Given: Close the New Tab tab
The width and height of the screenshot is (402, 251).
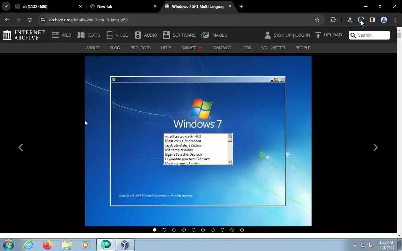Looking at the screenshot, I should 155,6.
